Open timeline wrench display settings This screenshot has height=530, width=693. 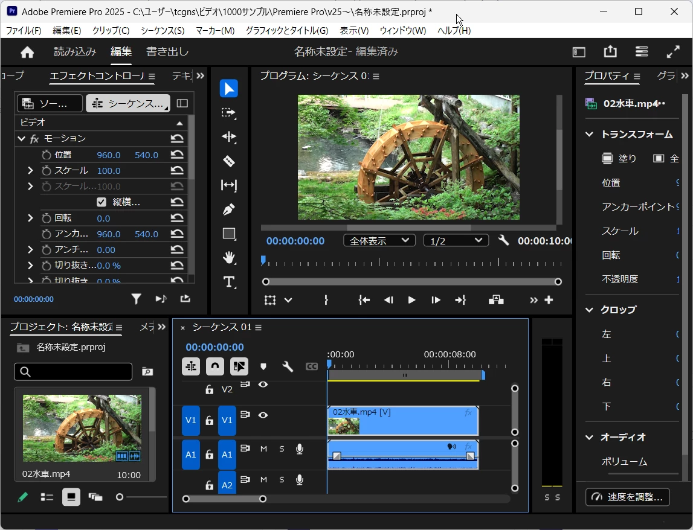[288, 366]
